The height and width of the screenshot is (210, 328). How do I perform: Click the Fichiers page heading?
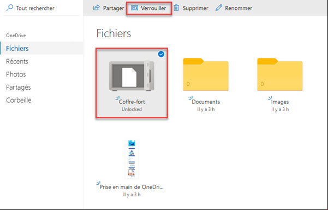click(x=114, y=33)
